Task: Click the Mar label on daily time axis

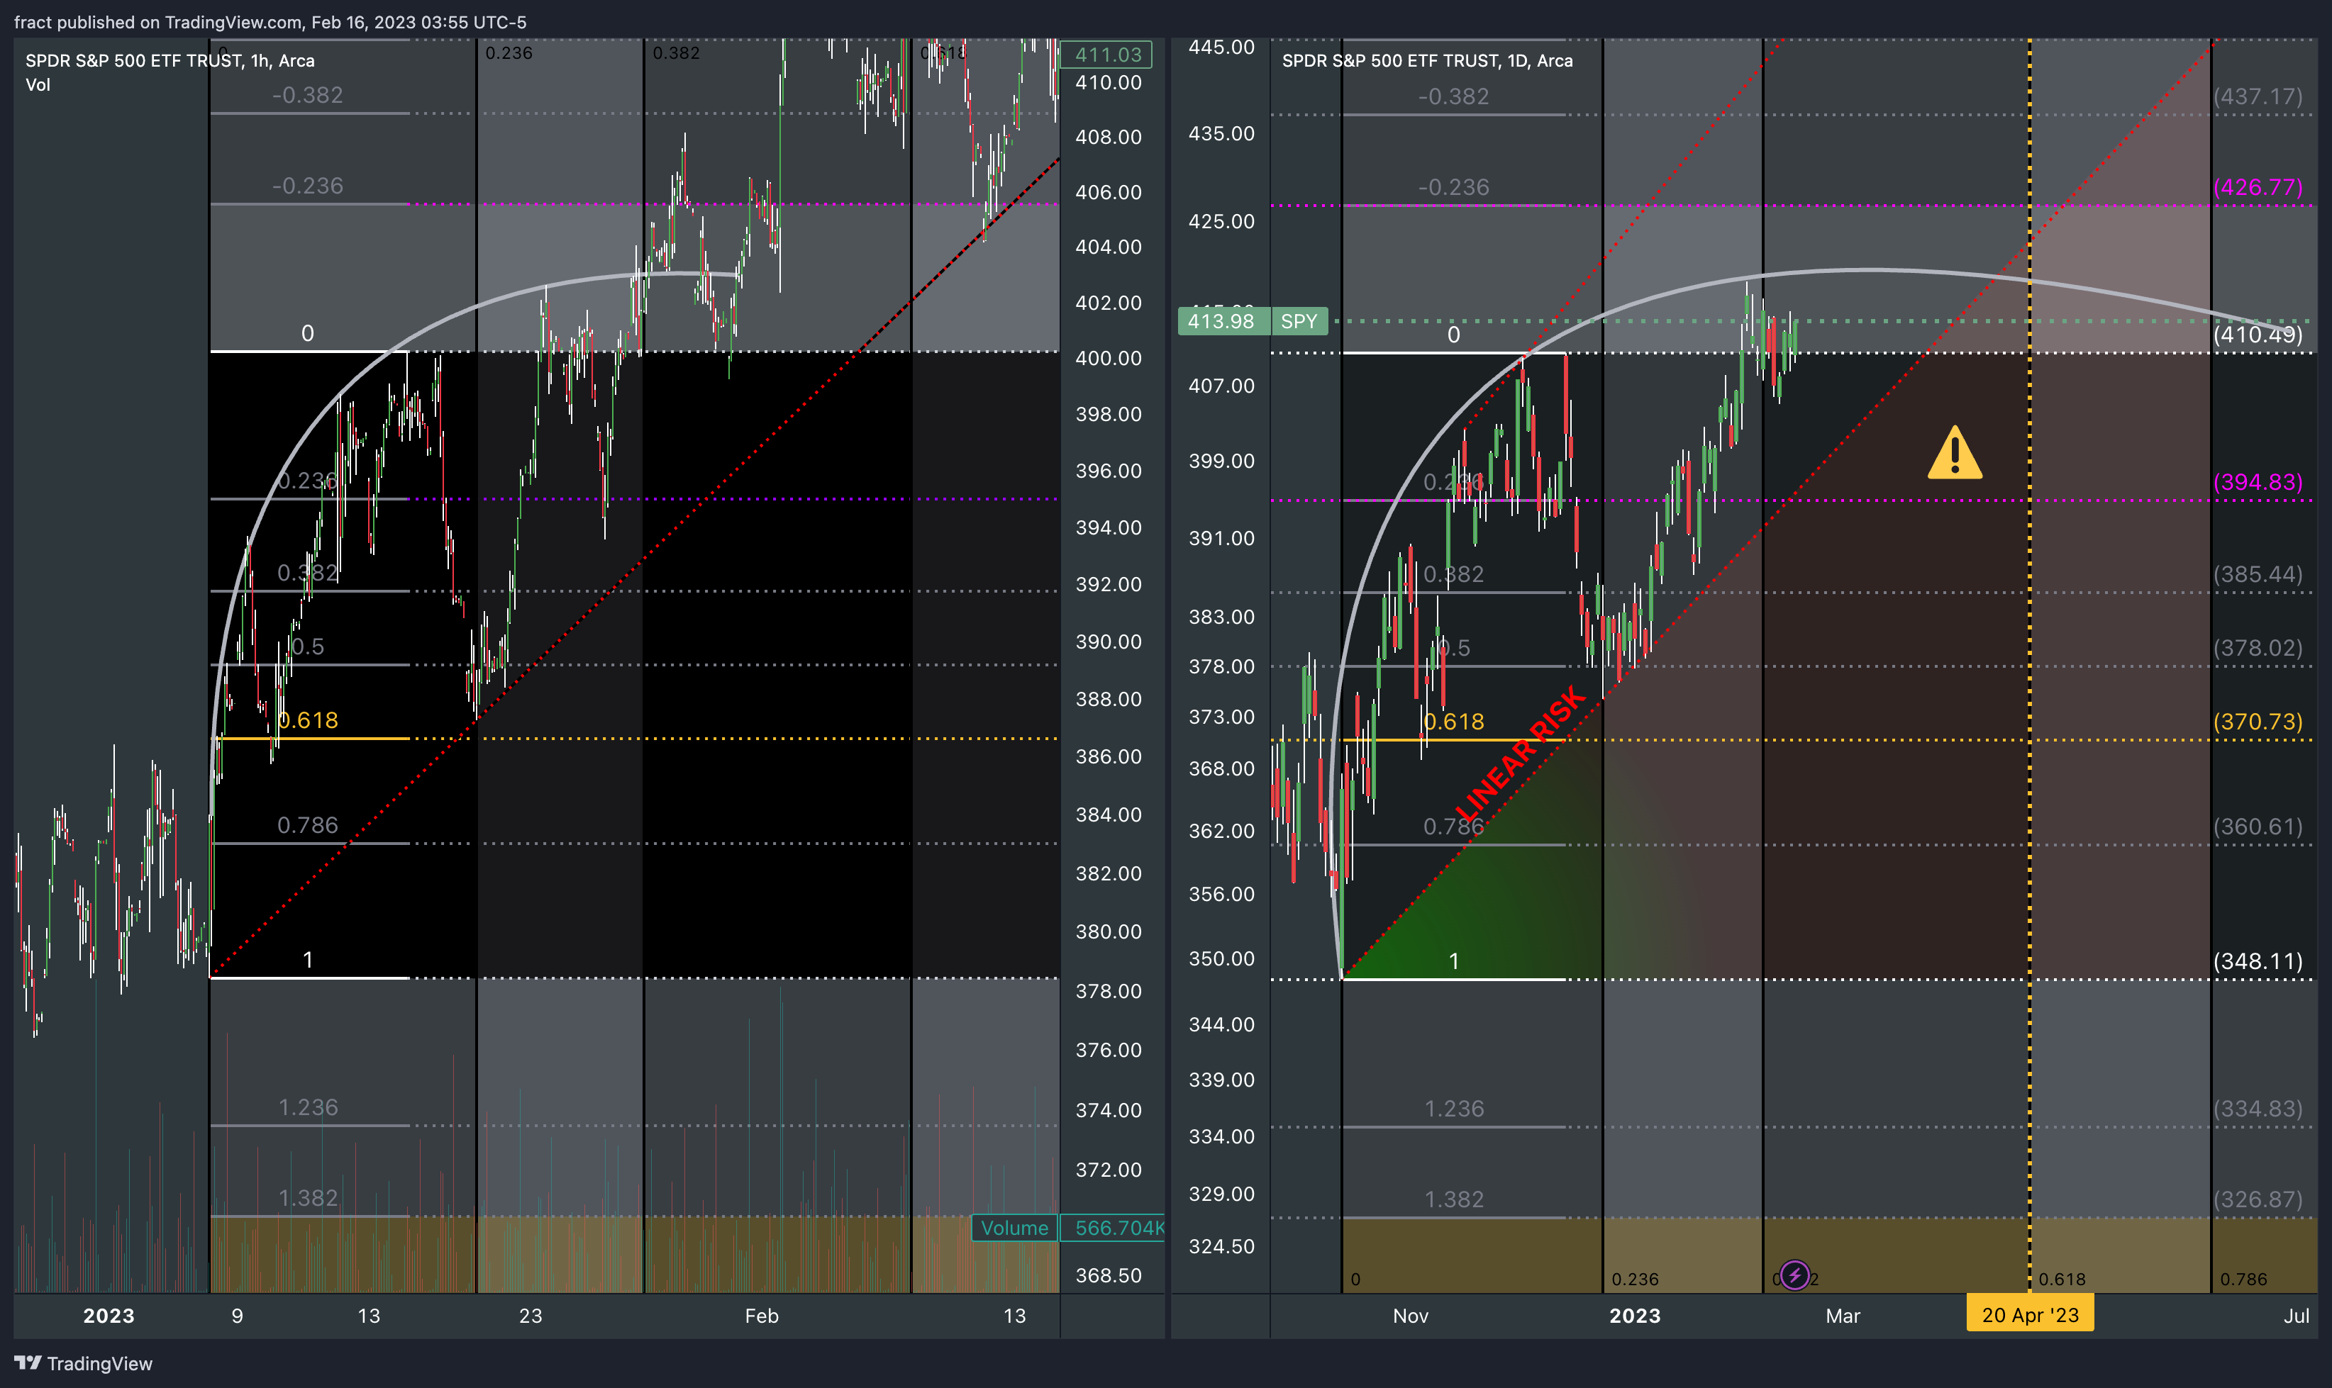Action: coord(1843,1316)
